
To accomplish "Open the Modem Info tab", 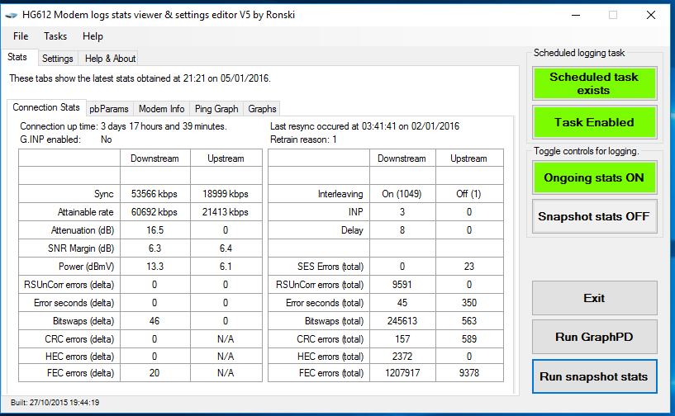I will [x=161, y=109].
